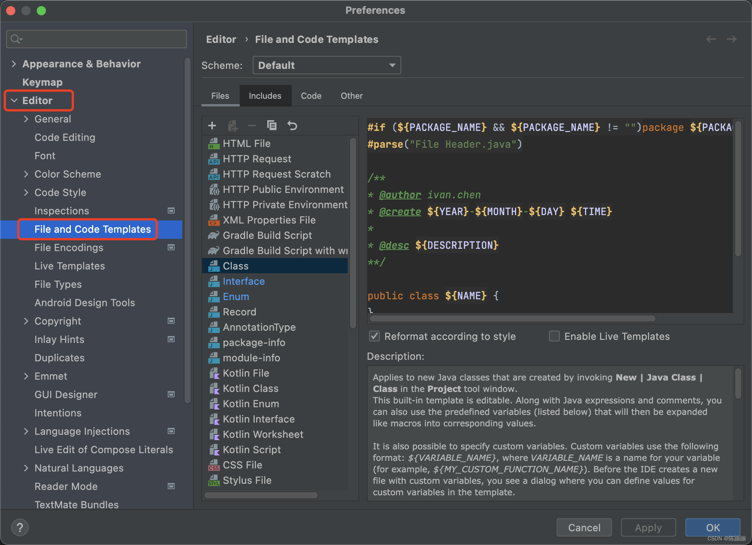Switch to the Other tab
Image resolution: width=752 pixels, height=545 pixels.
[351, 96]
